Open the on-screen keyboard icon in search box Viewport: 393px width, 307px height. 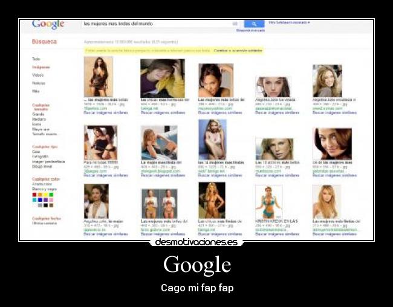click(x=235, y=24)
